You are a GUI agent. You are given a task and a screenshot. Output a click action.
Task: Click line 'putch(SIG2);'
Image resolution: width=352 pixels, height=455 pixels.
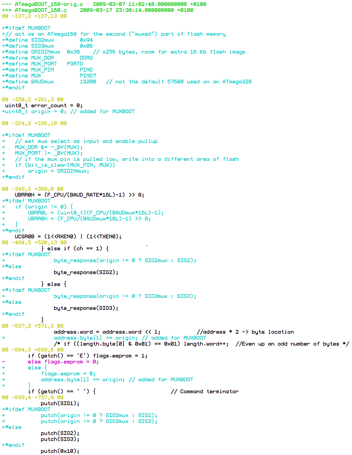tap(60, 433)
